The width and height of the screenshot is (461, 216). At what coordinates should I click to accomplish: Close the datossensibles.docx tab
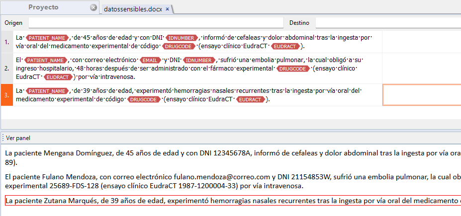click(167, 9)
